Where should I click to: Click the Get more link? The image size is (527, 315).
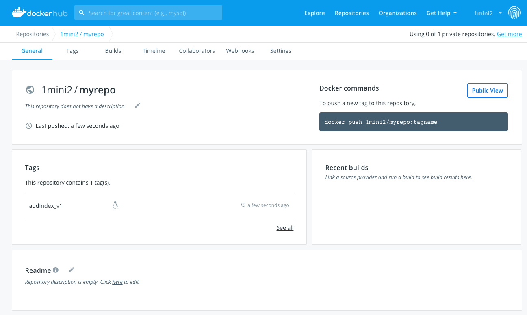pos(509,34)
